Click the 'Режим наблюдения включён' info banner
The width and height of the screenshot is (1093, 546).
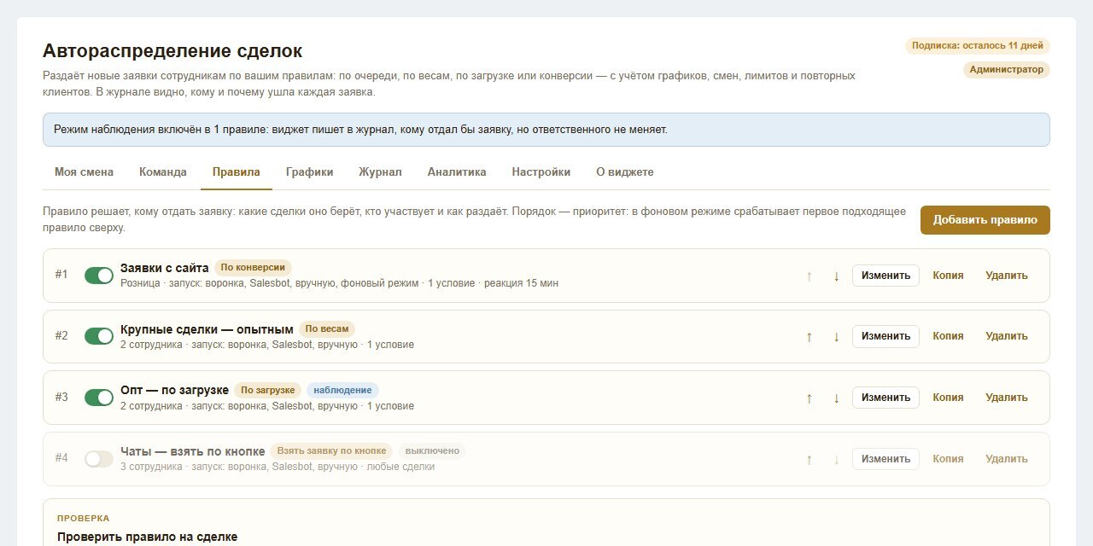coord(546,130)
